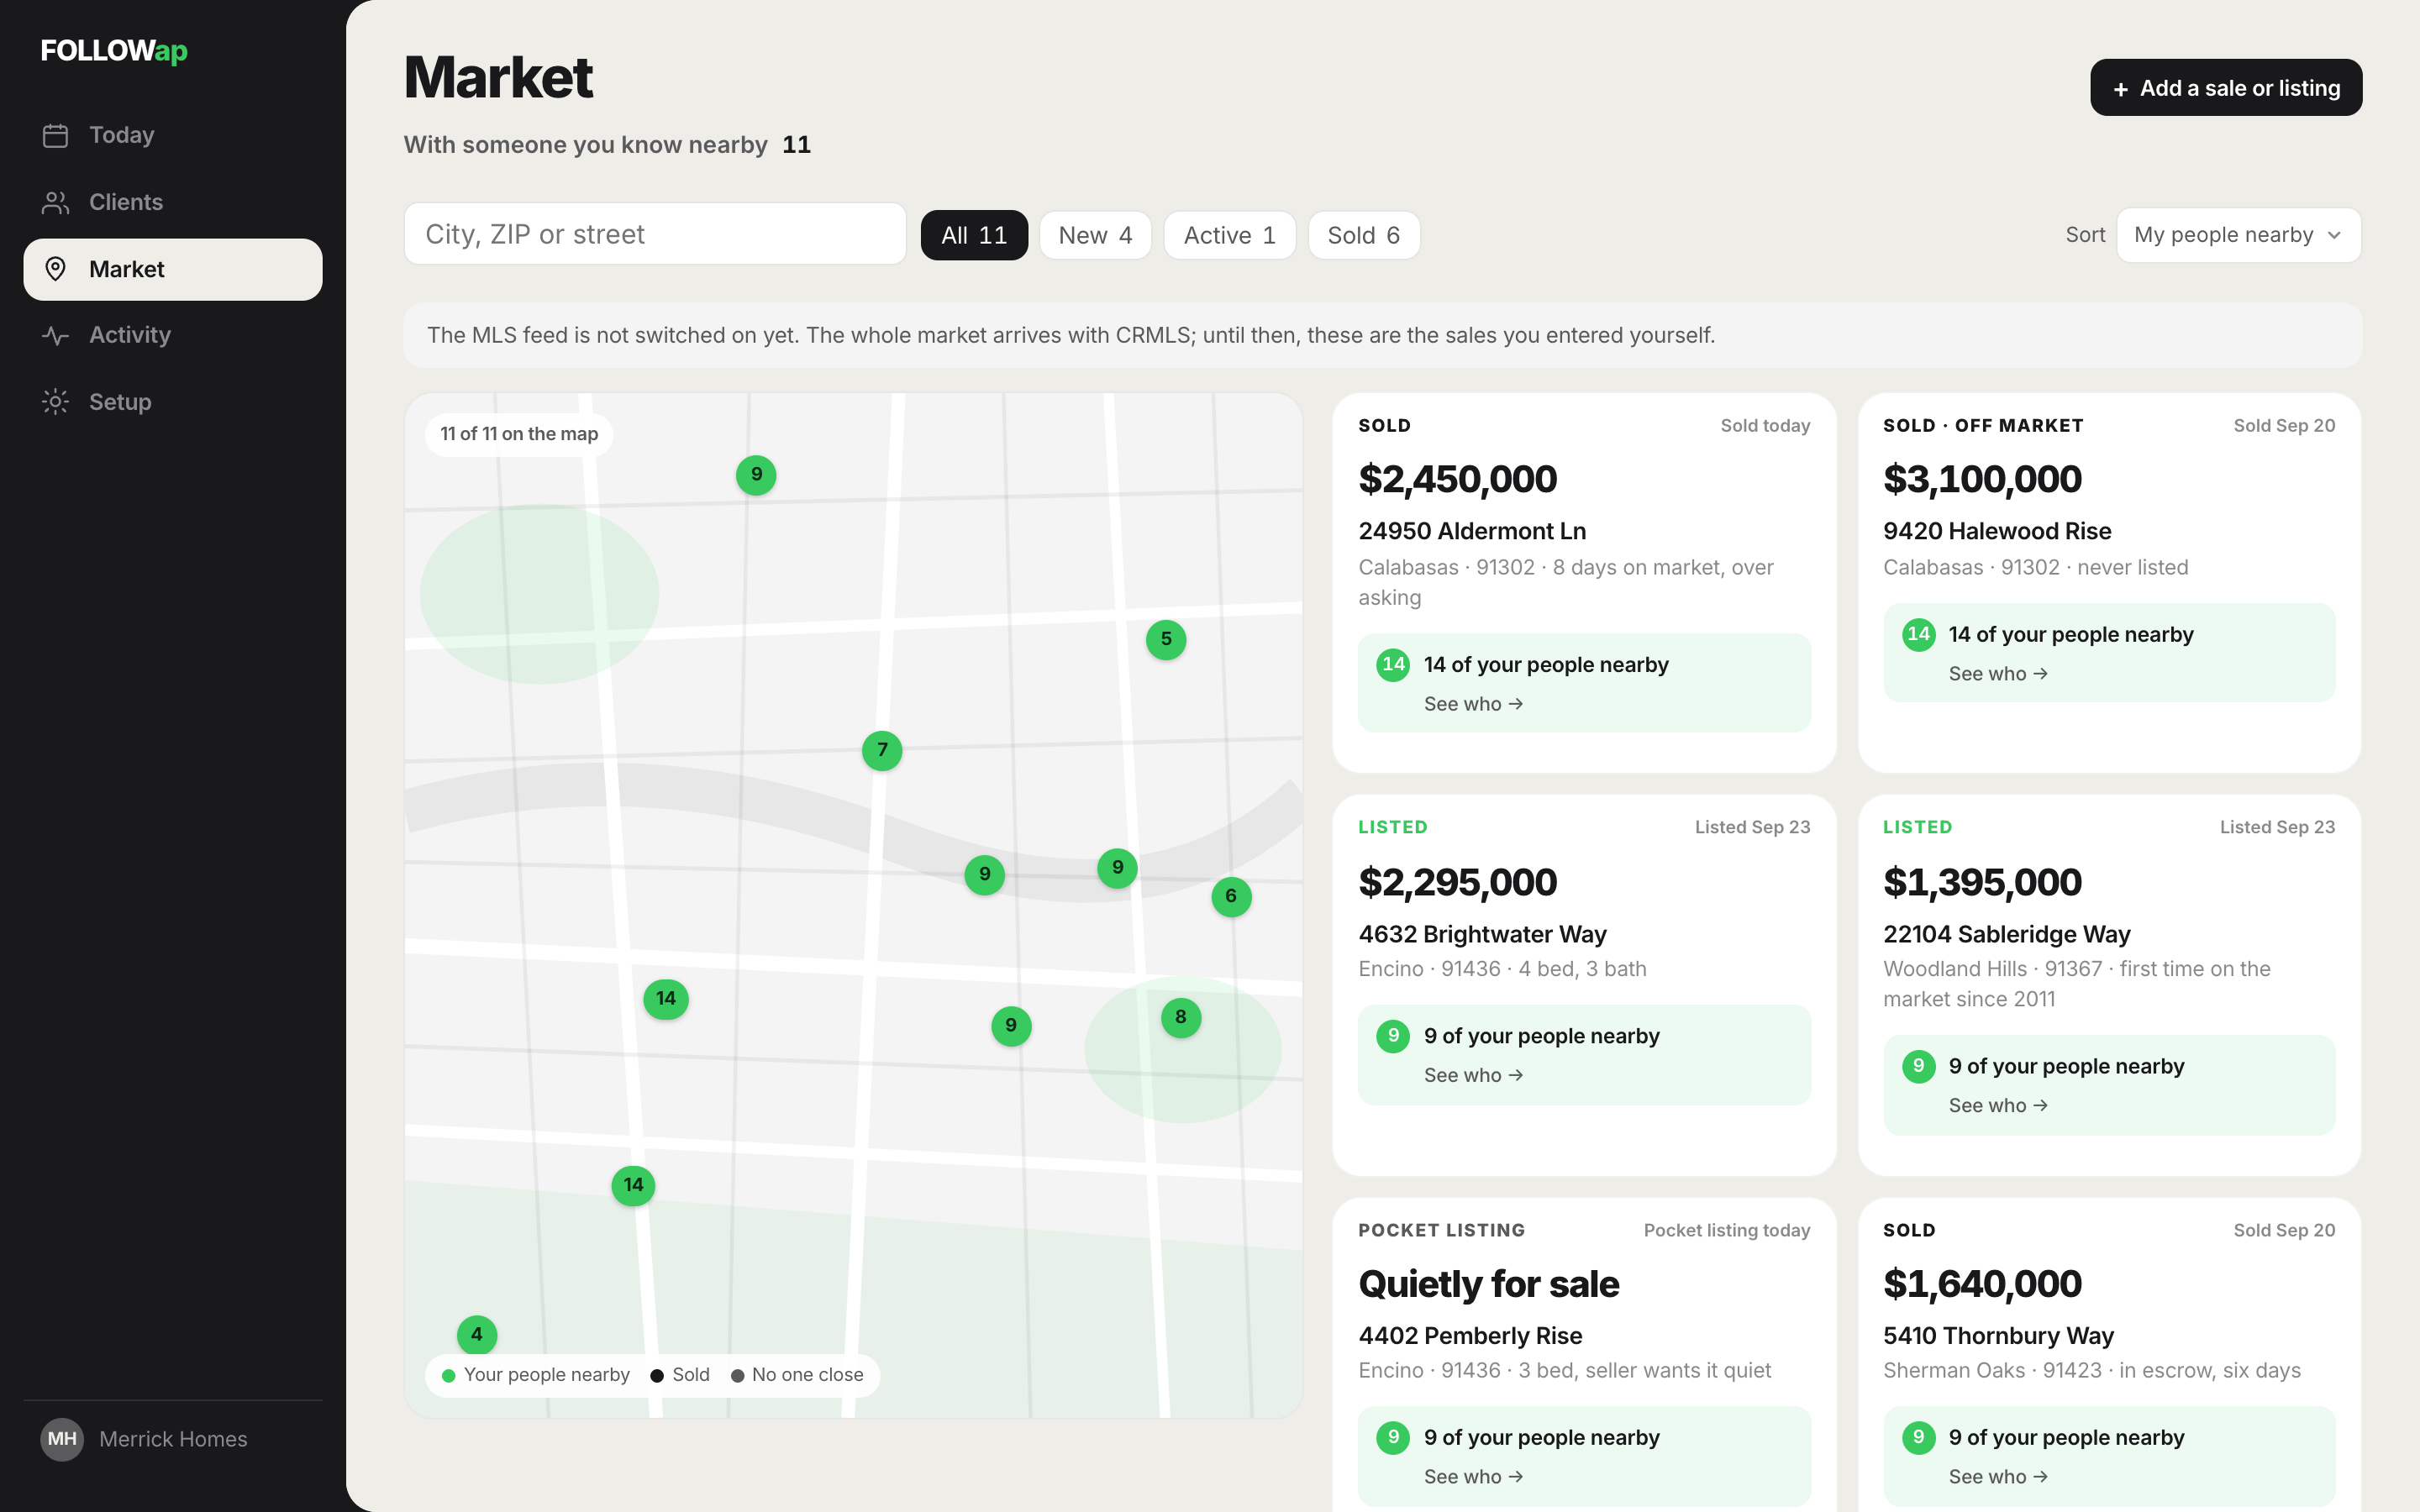Go to the Setup menu item

(x=173, y=402)
